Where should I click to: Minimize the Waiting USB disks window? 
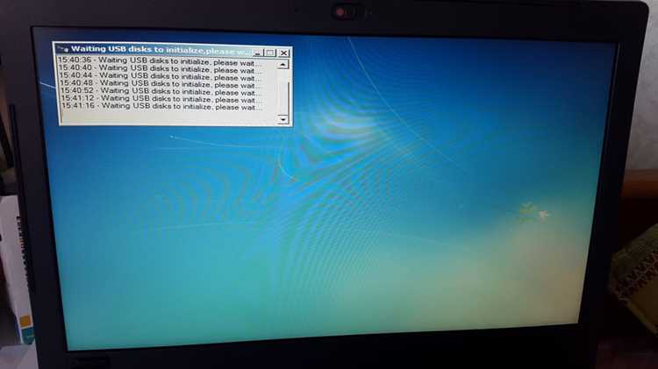click(x=258, y=53)
